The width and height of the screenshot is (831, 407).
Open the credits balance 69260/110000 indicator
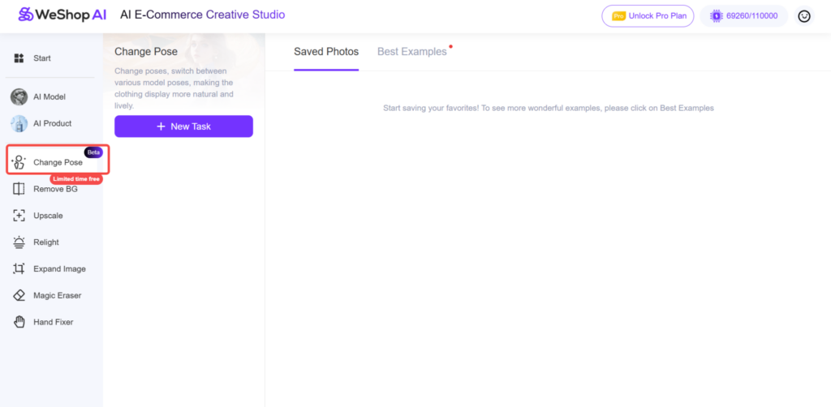click(743, 16)
